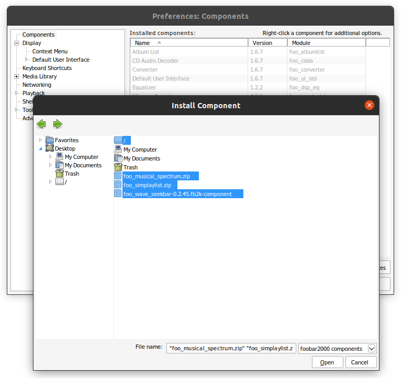Click My Computer icon in the file list
Screen dimensions: 403x378
[118, 149]
